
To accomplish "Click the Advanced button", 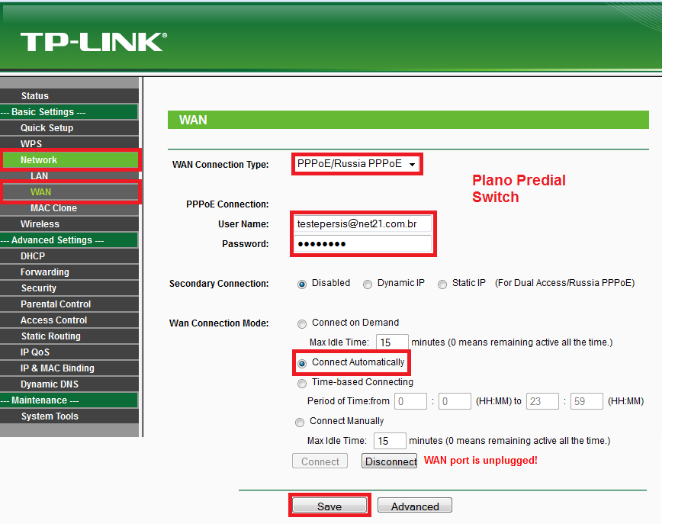I will tap(415, 506).
